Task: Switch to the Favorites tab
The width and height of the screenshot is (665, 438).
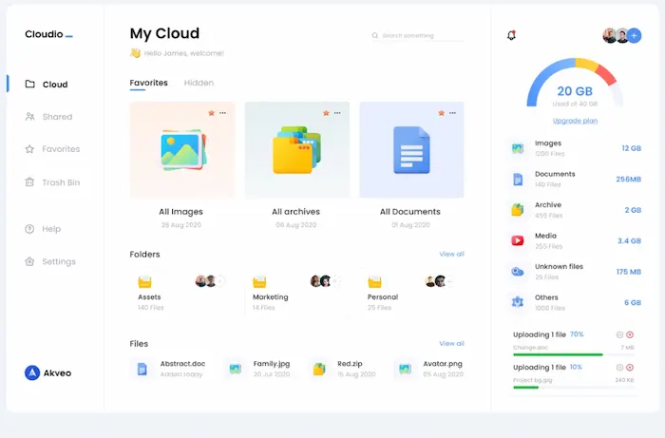Action: tap(148, 83)
